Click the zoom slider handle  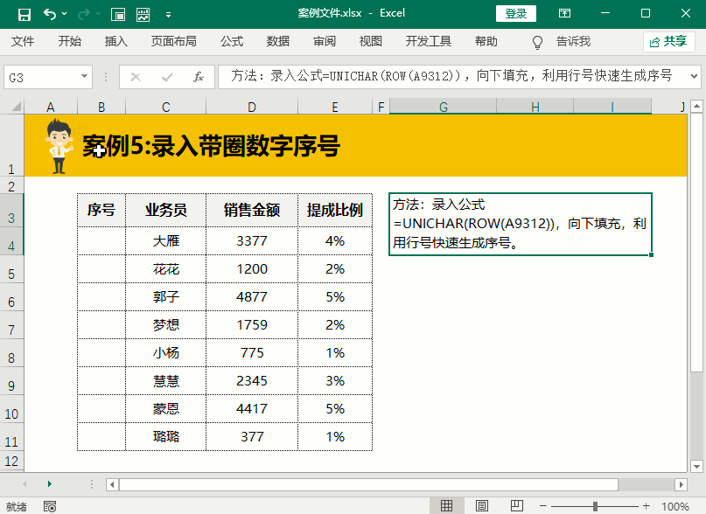point(595,506)
